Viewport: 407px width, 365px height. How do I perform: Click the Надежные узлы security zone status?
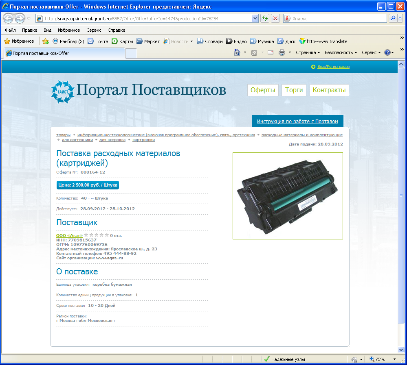coord(284,359)
